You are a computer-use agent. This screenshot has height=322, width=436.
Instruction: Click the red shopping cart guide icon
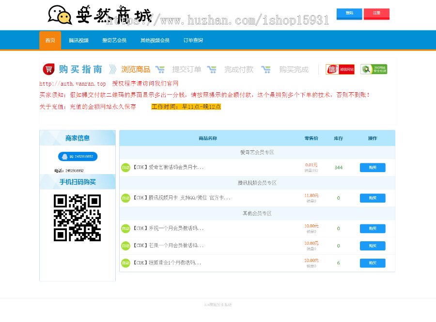click(48, 69)
